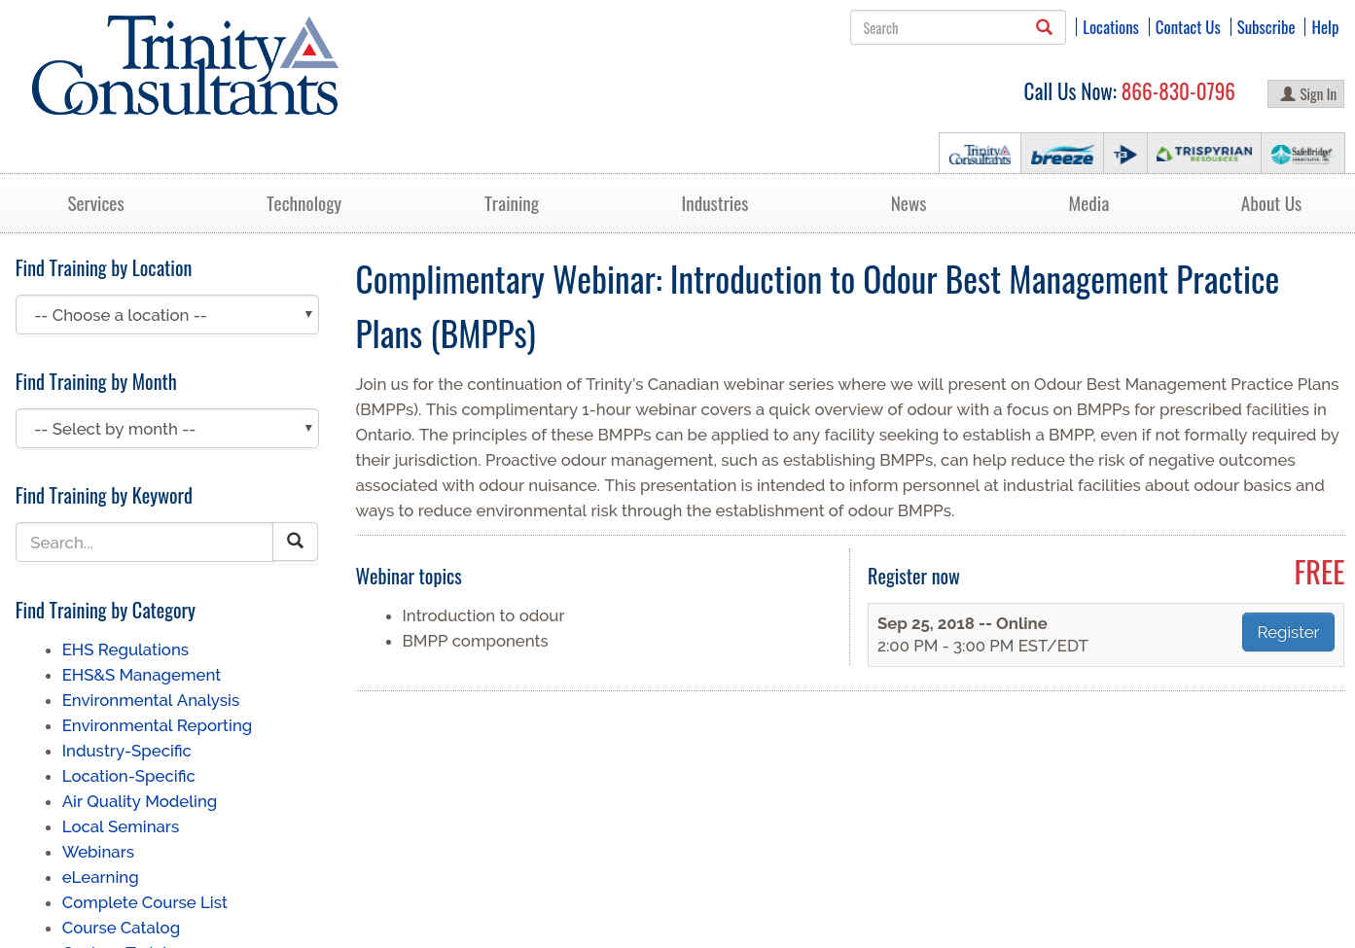Image resolution: width=1355 pixels, height=948 pixels.
Task: Click the 866-830-0796 phone number
Action: [1178, 91]
